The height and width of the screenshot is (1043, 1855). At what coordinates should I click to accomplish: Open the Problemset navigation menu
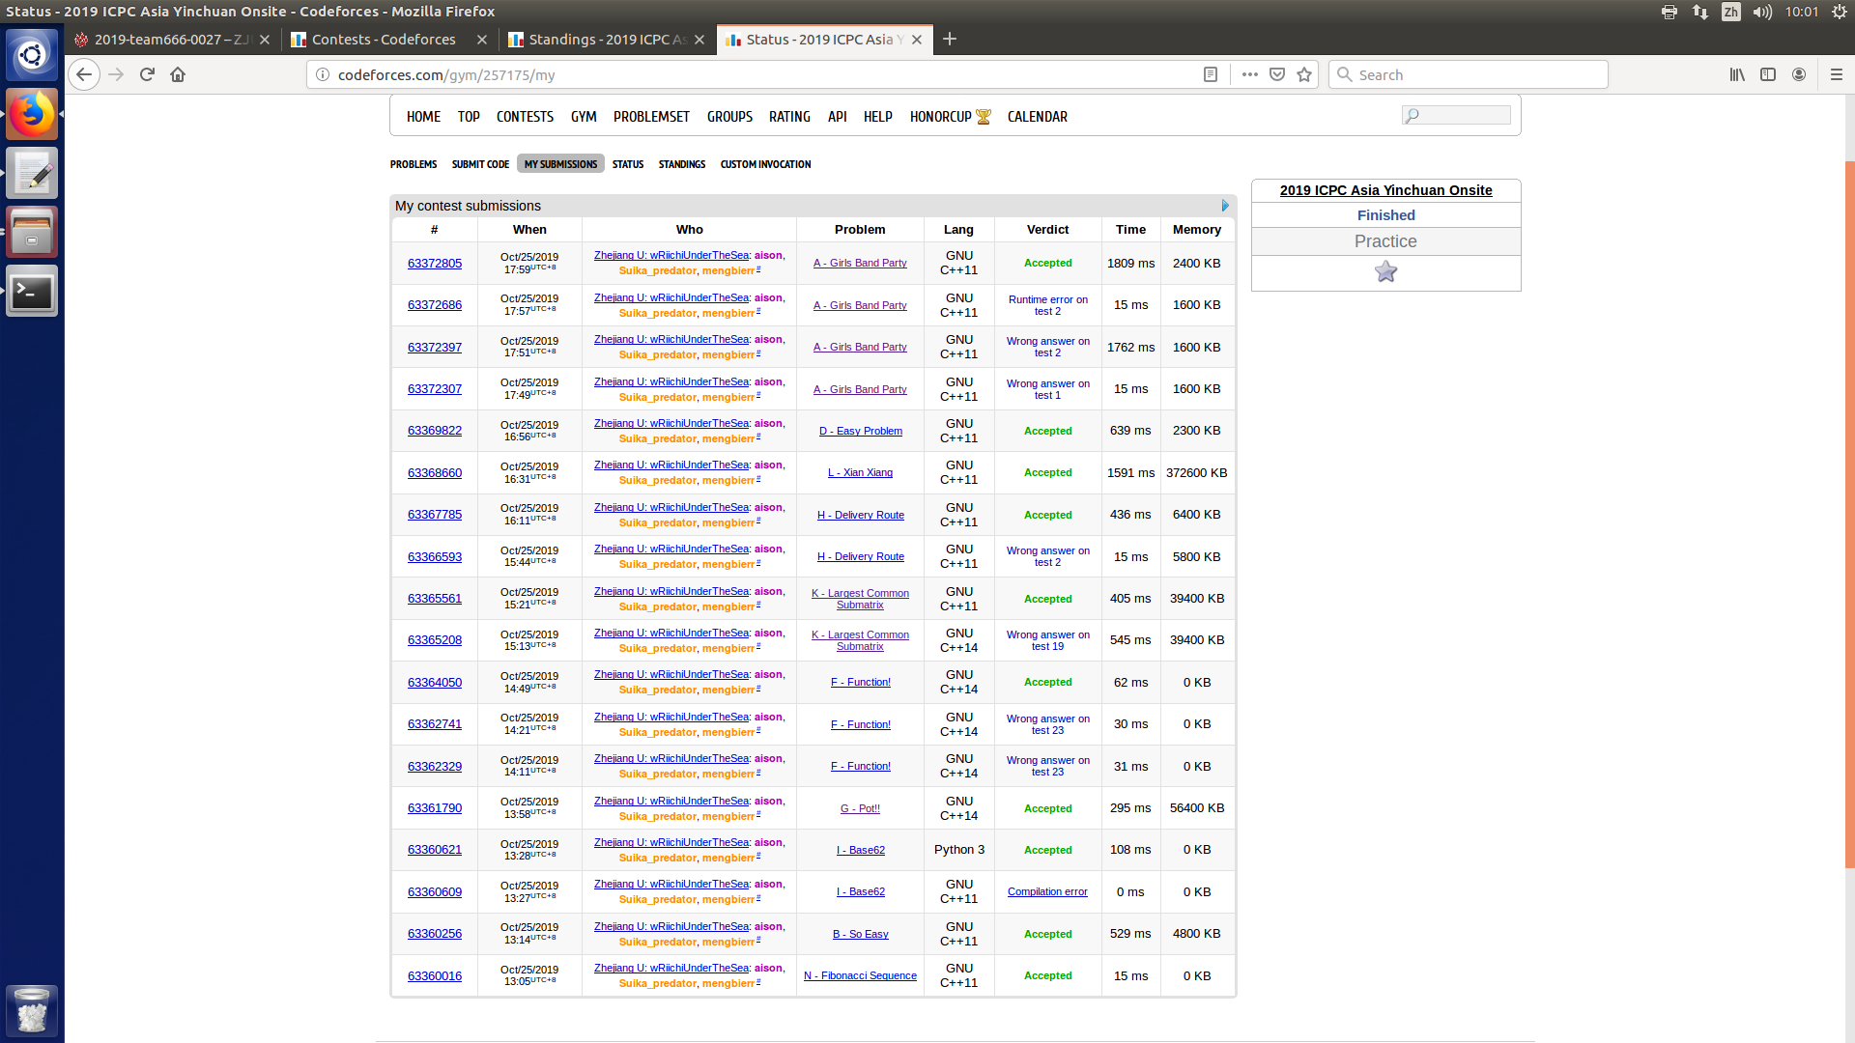click(x=651, y=117)
